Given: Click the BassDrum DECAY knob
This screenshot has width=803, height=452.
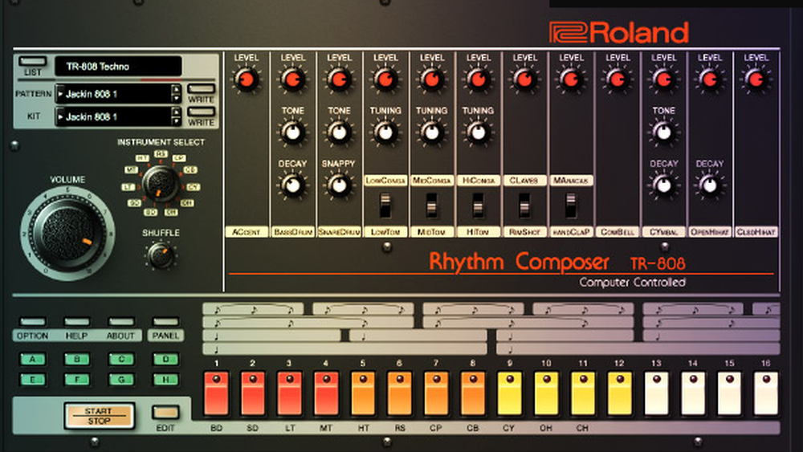Looking at the screenshot, I should coord(292,185).
